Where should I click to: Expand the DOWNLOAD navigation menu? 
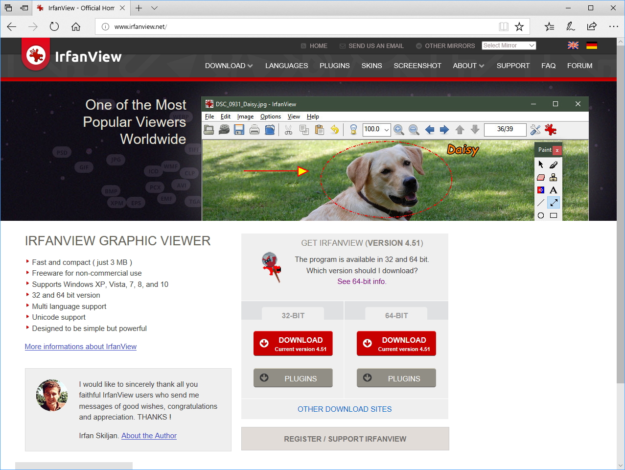click(x=229, y=66)
